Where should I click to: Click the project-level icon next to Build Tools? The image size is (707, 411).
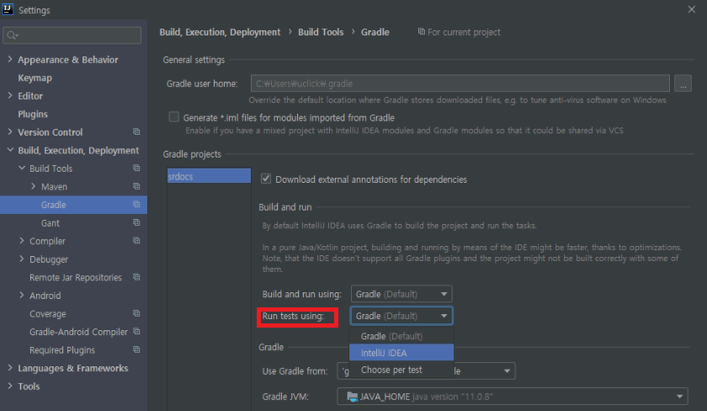pos(136,168)
